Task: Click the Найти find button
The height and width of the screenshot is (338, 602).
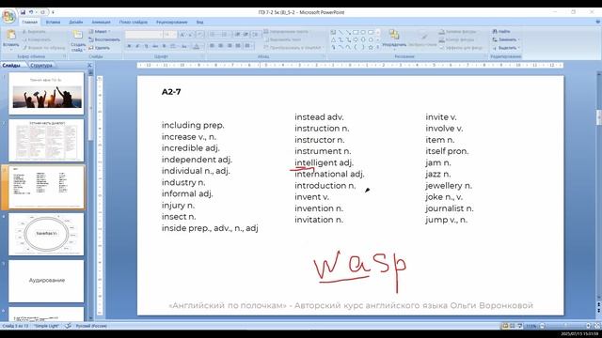Action: coord(501,31)
